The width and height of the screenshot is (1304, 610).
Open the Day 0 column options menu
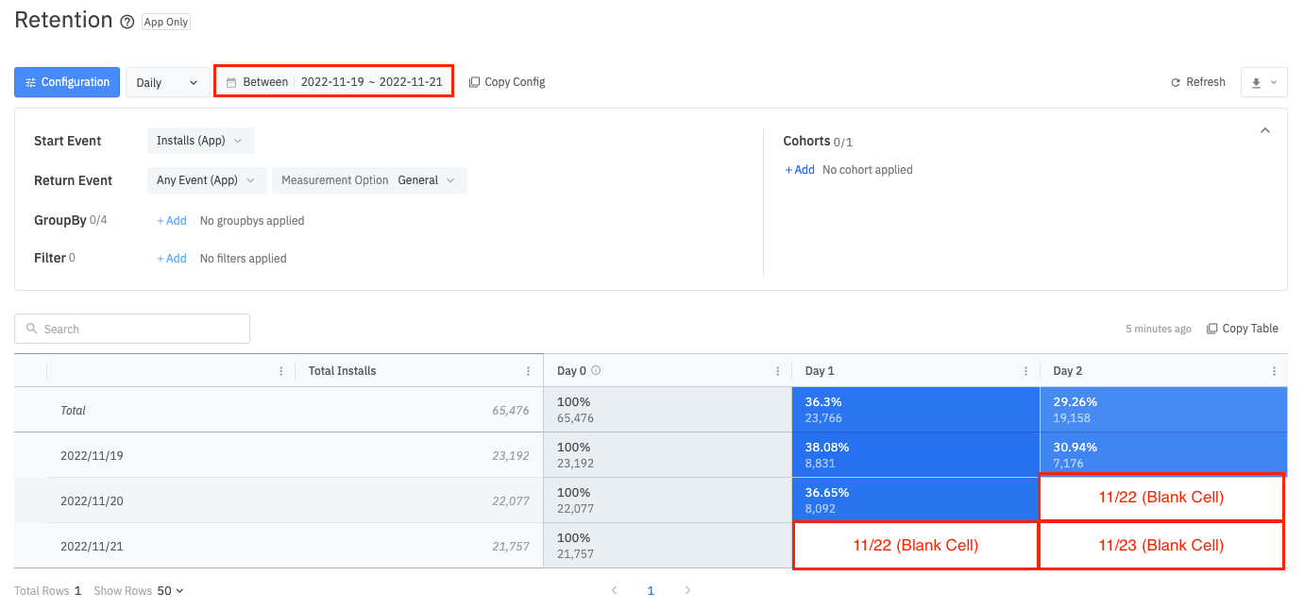tap(777, 371)
